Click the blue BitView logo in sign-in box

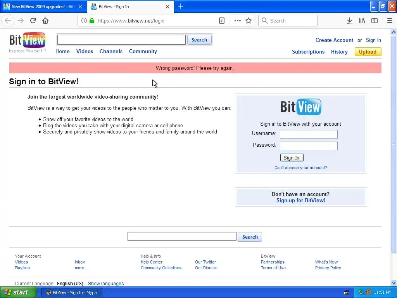(x=301, y=107)
